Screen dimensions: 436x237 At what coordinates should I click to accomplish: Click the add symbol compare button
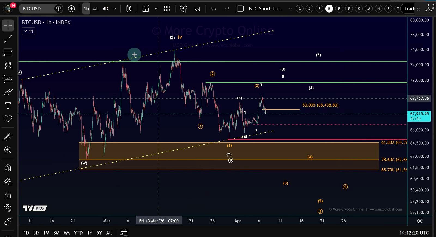pos(71,9)
